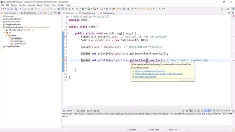Select SubClass.java in Project Explorer
Viewport: 235px width, 132px height.
19,41
